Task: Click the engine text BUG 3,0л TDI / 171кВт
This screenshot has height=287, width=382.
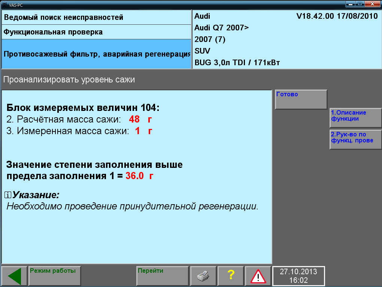Action: point(237,63)
